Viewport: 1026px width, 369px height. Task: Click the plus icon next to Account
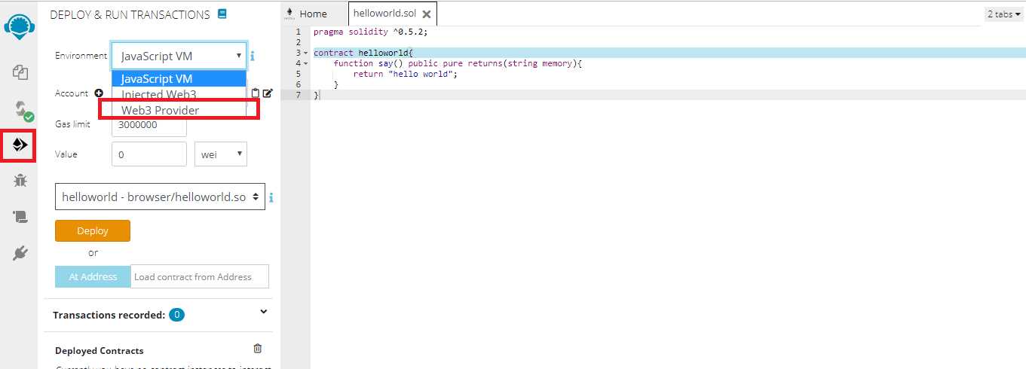pyautogui.click(x=98, y=93)
